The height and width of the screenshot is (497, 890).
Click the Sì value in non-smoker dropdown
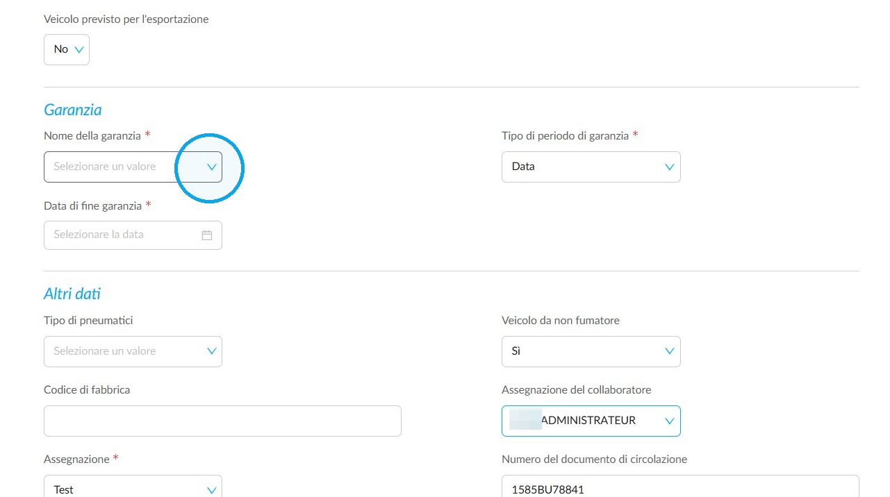click(516, 351)
